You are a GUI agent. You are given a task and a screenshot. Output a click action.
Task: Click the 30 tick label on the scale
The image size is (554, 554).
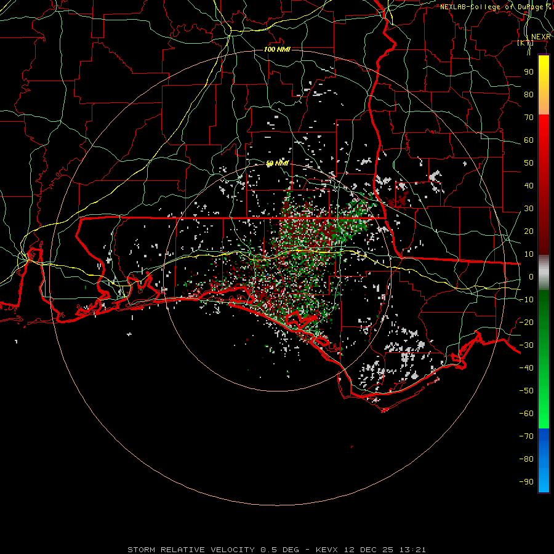[529, 209]
